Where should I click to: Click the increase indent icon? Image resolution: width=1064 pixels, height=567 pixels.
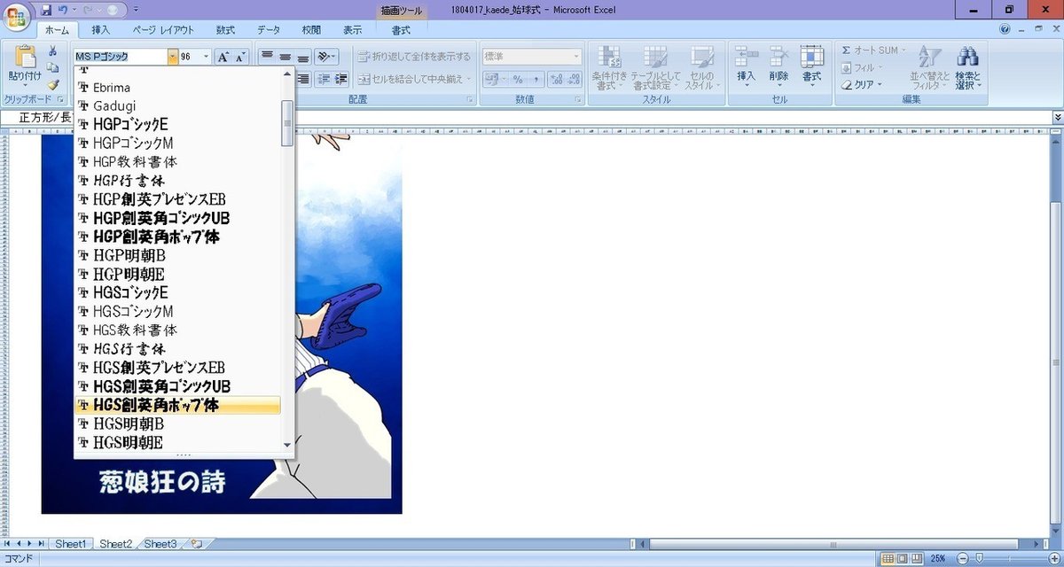coord(341,79)
